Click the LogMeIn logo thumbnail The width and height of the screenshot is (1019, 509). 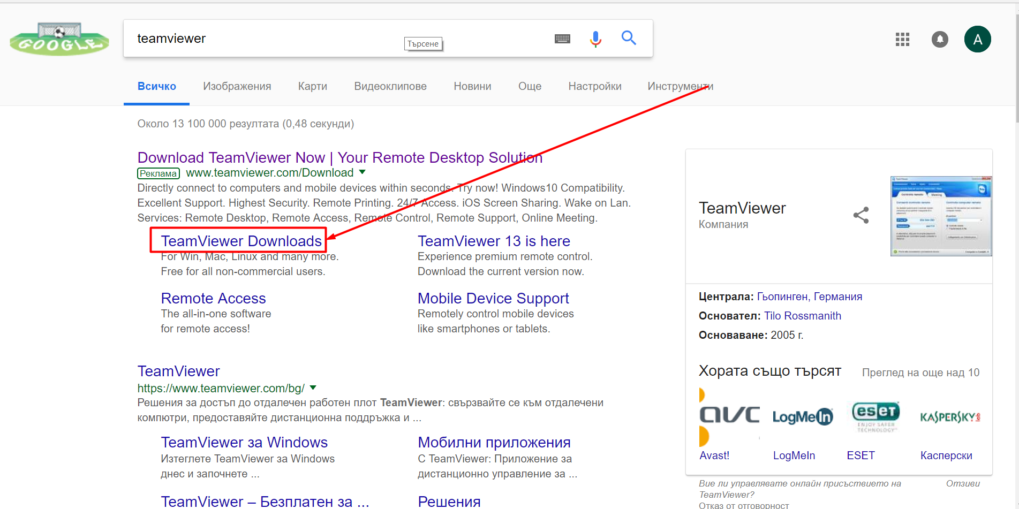click(803, 416)
